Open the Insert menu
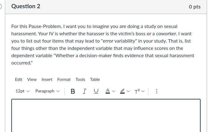Viewport: 218px width, 132px height. [47, 79]
